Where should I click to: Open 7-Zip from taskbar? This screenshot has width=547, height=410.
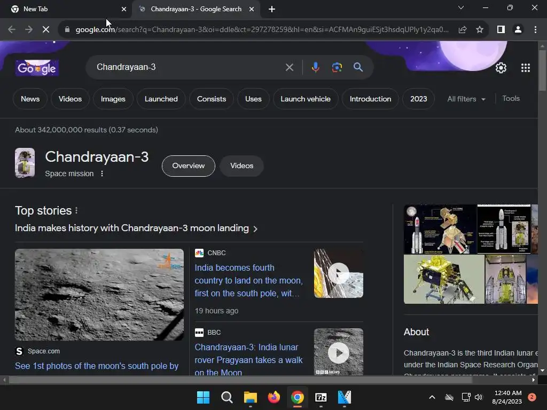(321, 397)
